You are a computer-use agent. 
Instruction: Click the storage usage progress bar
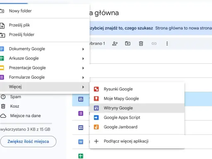(x=26, y=123)
